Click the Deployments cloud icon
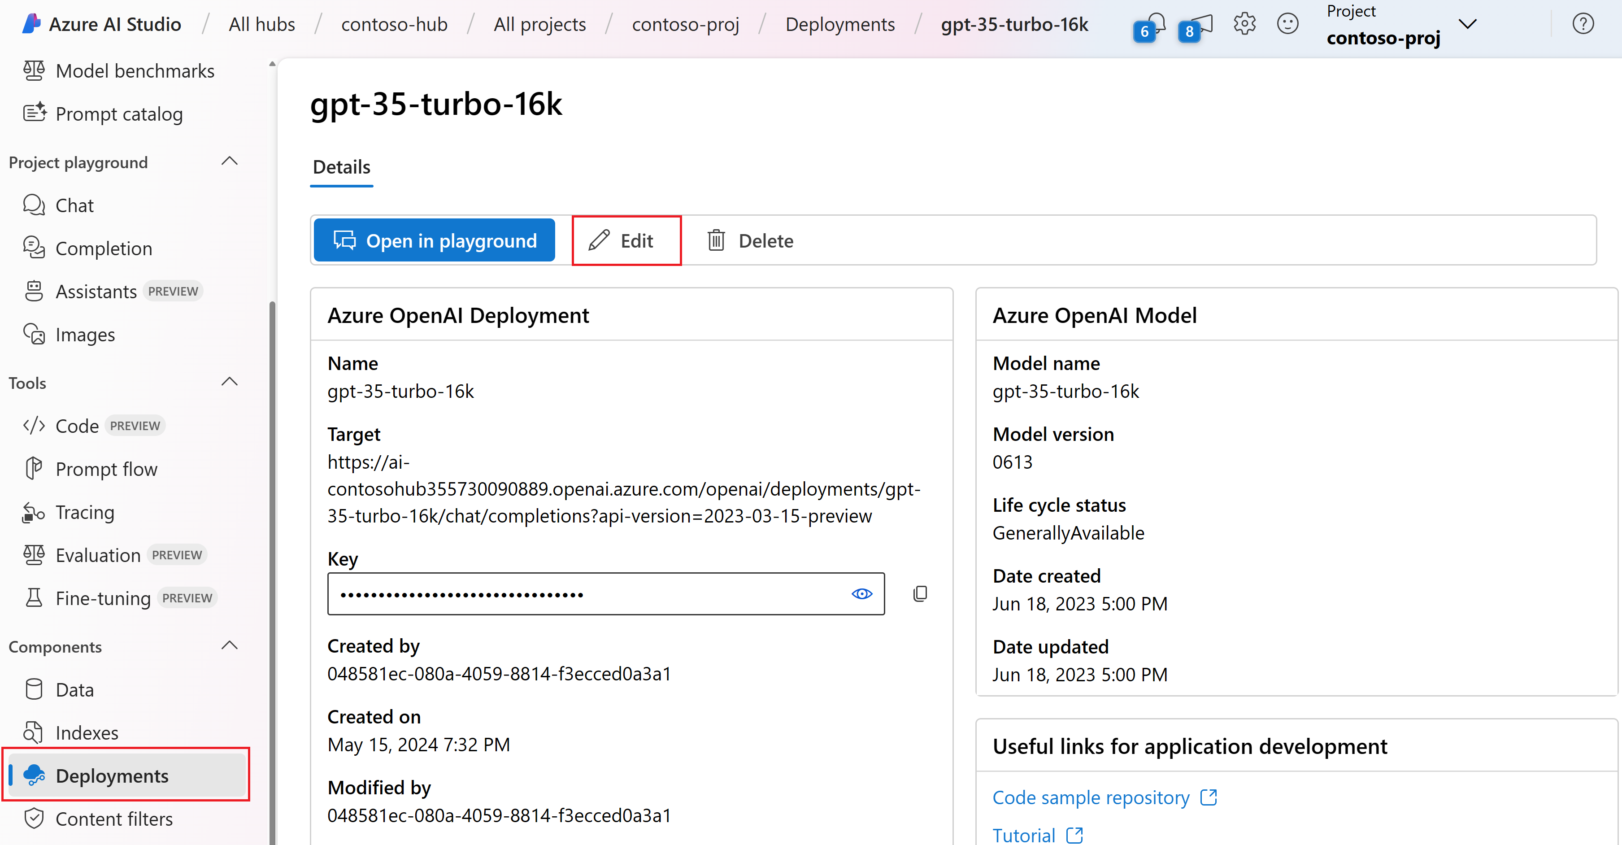 pyautogui.click(x=34, y=775)
